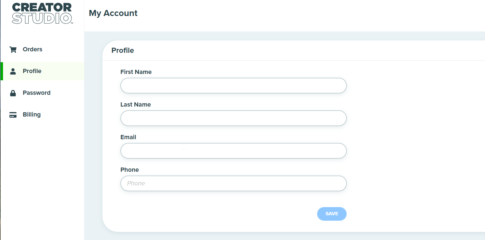The image size is (485, 240).
Task: Click the Password lock icon
Action: [13, 93]
